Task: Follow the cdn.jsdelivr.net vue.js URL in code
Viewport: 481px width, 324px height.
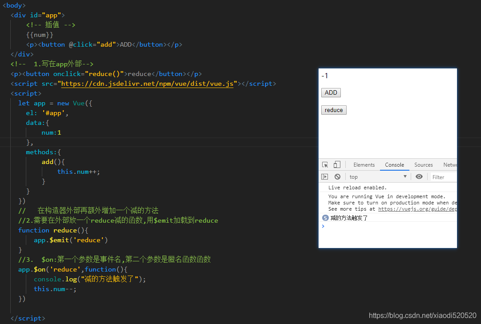Action: click(147, 84)
